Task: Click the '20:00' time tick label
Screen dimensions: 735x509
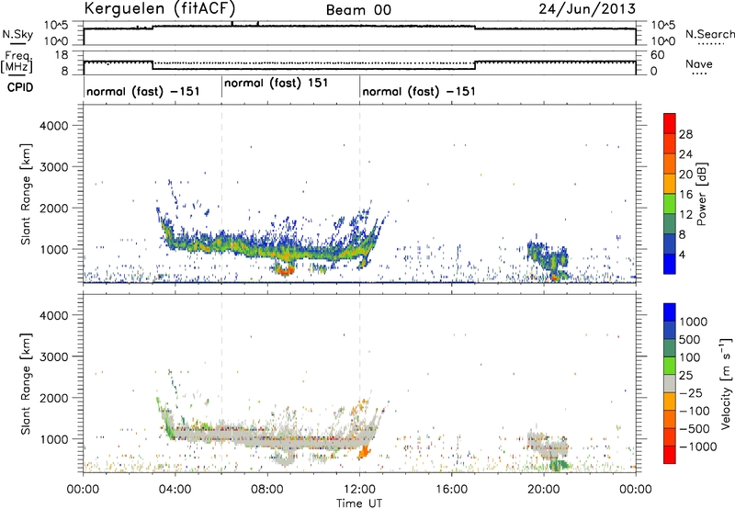Action: 544,490
